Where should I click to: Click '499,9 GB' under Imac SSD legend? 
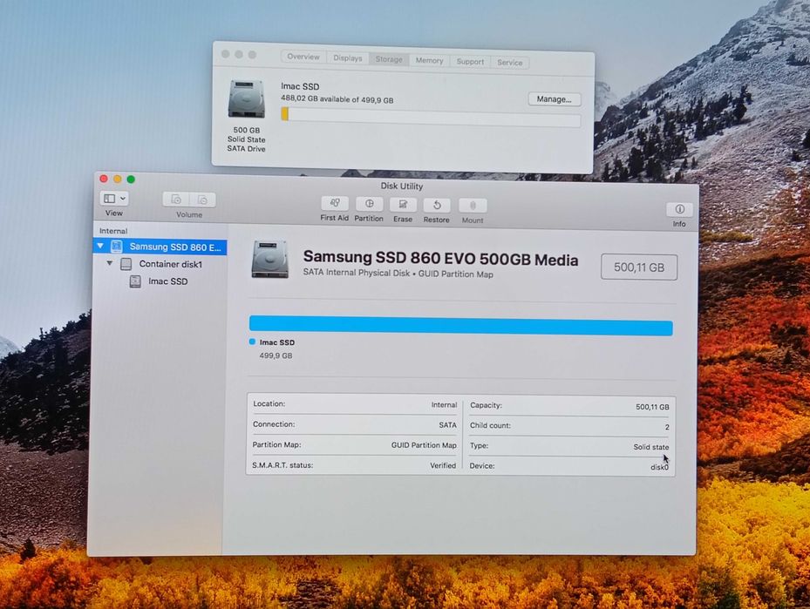pyautogui.click(x=276, y=355)
